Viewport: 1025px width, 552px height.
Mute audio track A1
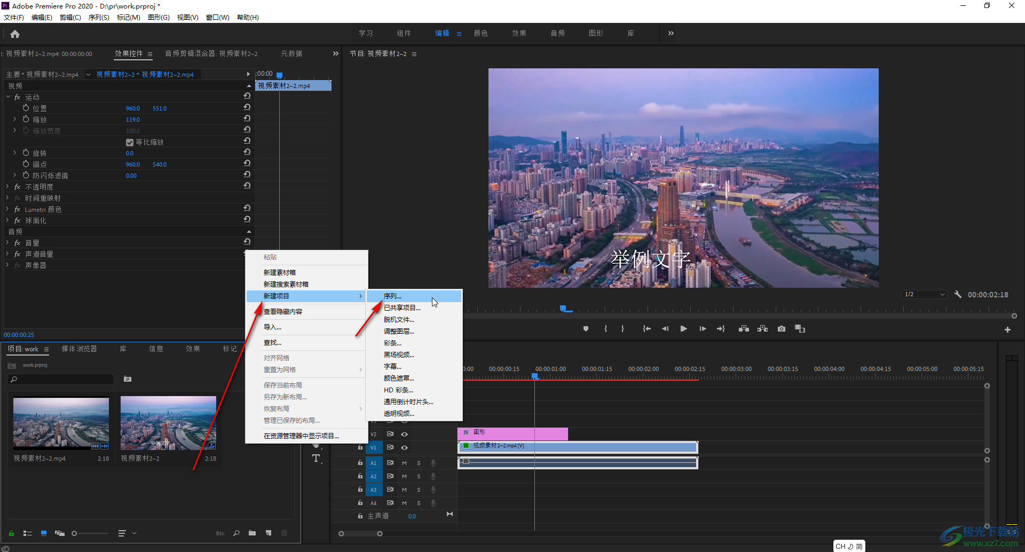click(x=404, y=463)
